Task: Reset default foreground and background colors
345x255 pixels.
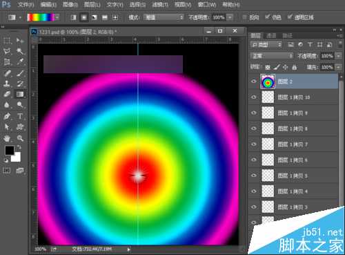Action: 6,160
